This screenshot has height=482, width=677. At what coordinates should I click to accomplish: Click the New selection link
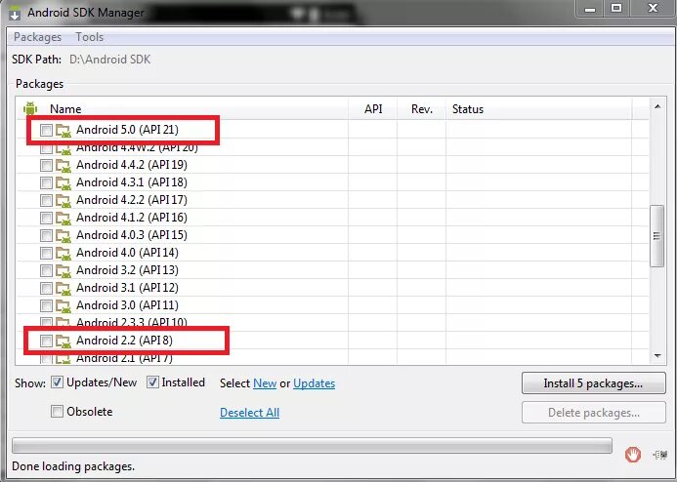pos(265,383)
